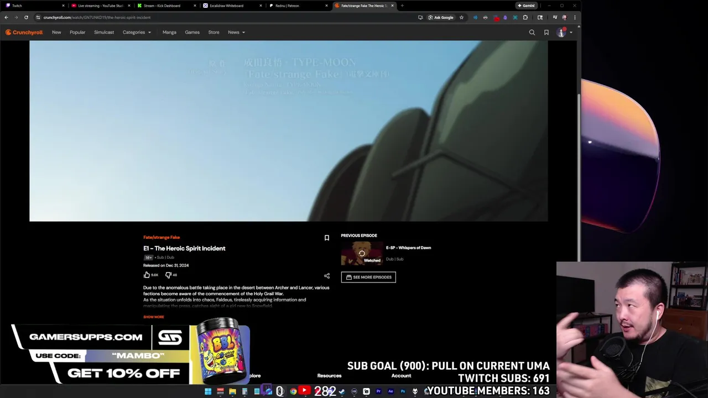Expand the Categories dropdown
708x398 pixels.
point(137,33)
